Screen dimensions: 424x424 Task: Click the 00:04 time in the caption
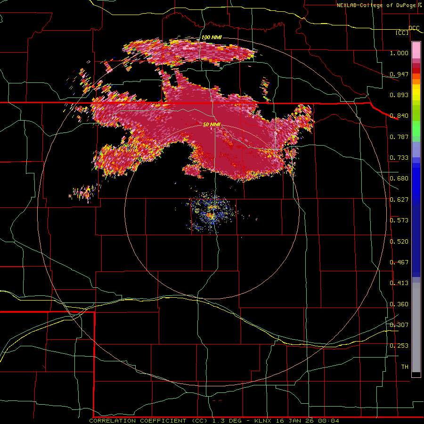pos(329,421)
